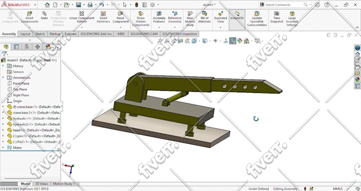The image size is (361, 191).
Task: Open the Options gear icon
Action: coord(152,5)
